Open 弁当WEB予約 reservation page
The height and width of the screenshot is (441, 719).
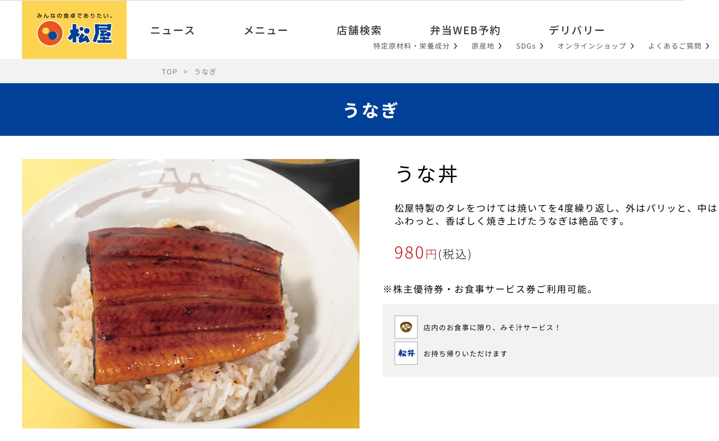tap(465, 30)
